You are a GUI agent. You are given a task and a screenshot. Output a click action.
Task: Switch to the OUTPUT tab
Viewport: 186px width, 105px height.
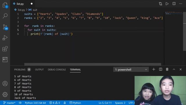tap(39, 69)
